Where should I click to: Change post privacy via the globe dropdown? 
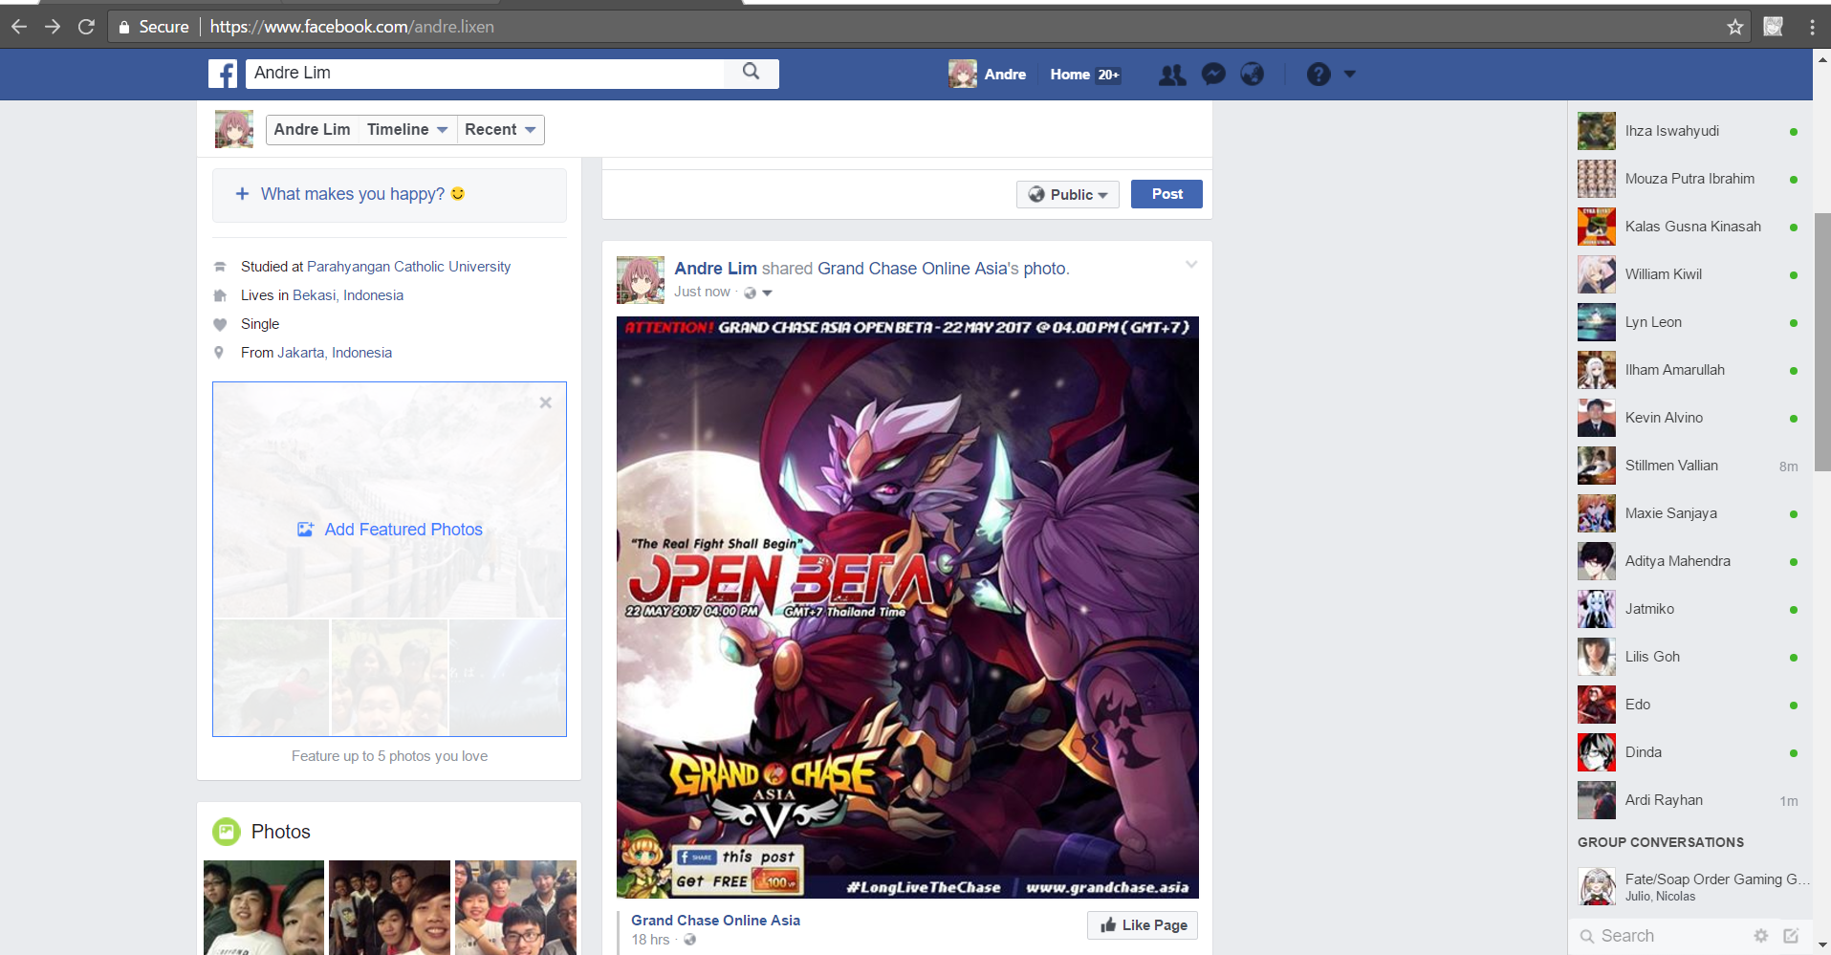click(758, 293)
